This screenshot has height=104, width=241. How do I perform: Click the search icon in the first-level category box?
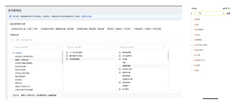coord(59,47)
